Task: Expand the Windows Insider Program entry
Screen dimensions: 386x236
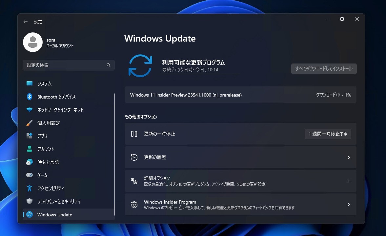Action: [348, 204]
